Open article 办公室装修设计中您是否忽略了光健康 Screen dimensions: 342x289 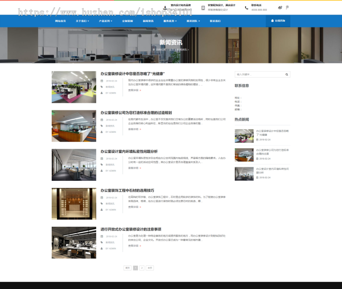point(133,74)
